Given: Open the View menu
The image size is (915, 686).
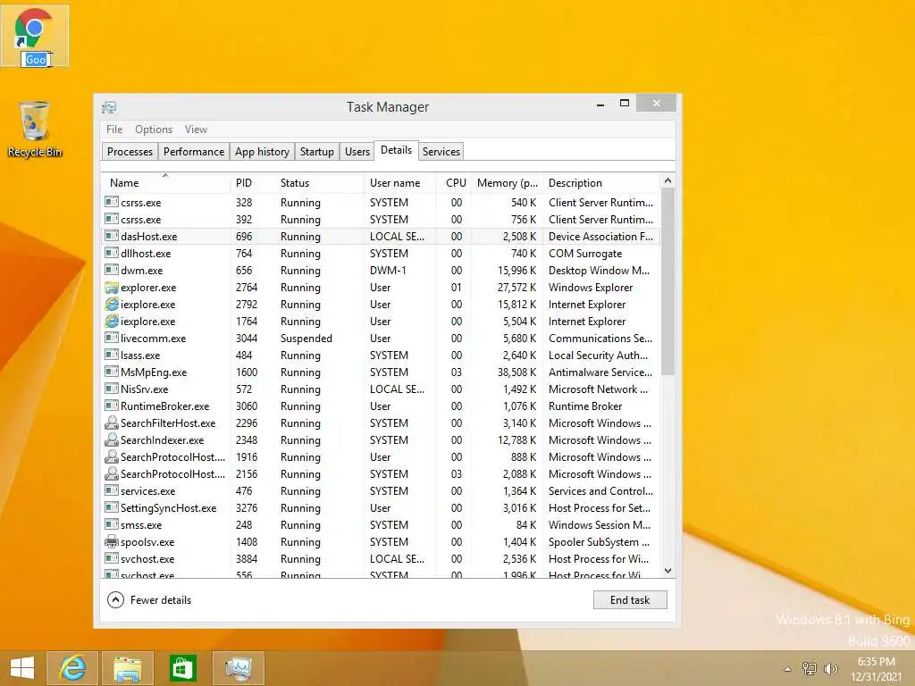Looking at the screenshot, I should click(x=196, y=130).
